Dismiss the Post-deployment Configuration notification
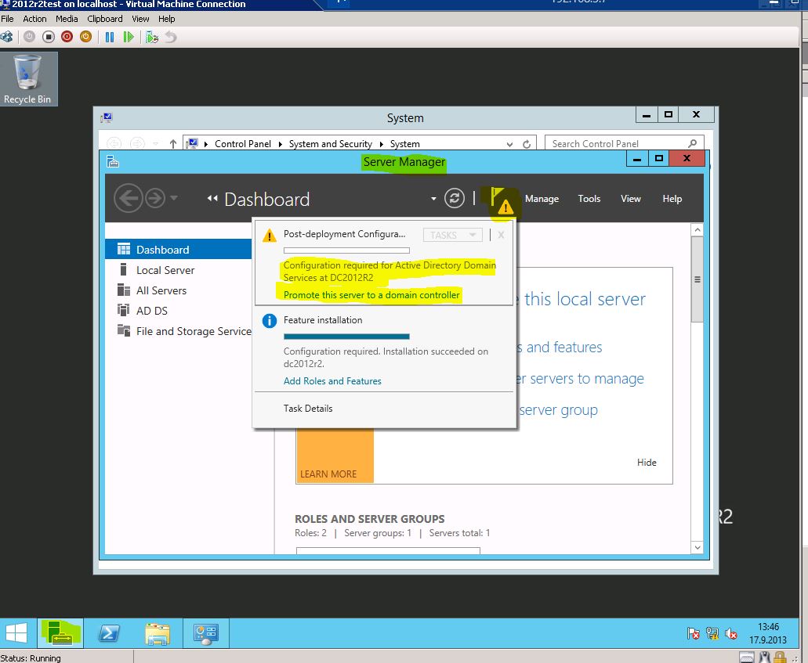The image size is (808, 663). [501, 235]
